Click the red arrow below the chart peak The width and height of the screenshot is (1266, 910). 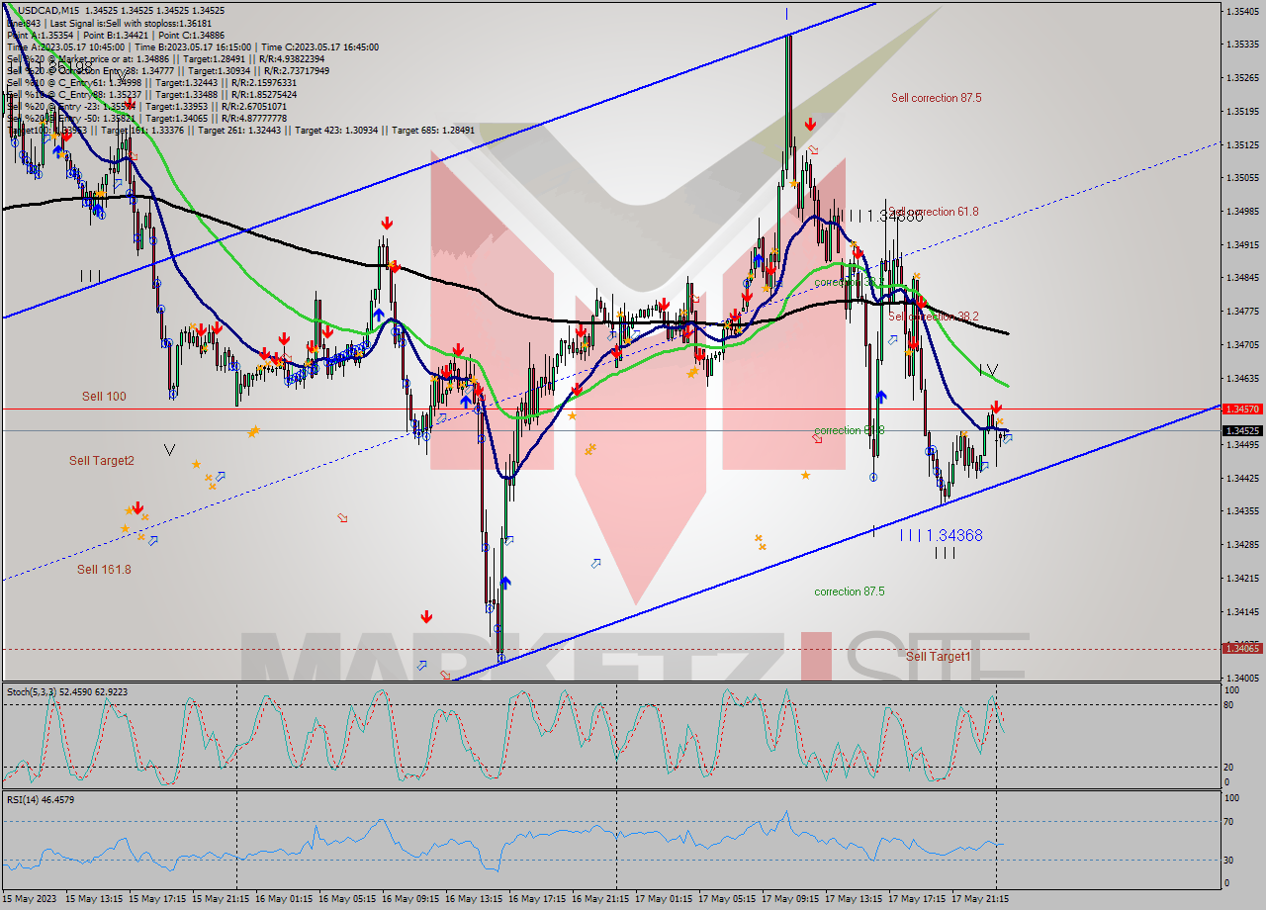tap(810, 125)
